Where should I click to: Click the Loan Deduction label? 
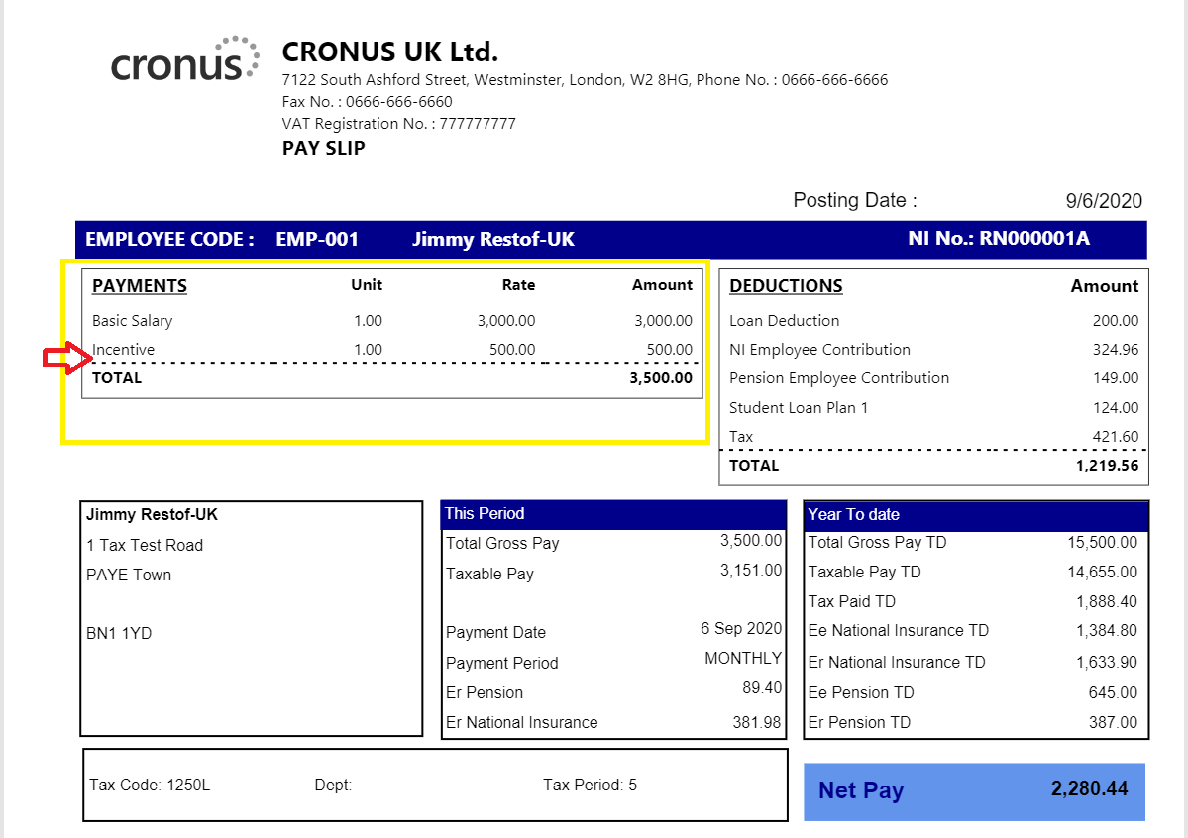(784, 321)
